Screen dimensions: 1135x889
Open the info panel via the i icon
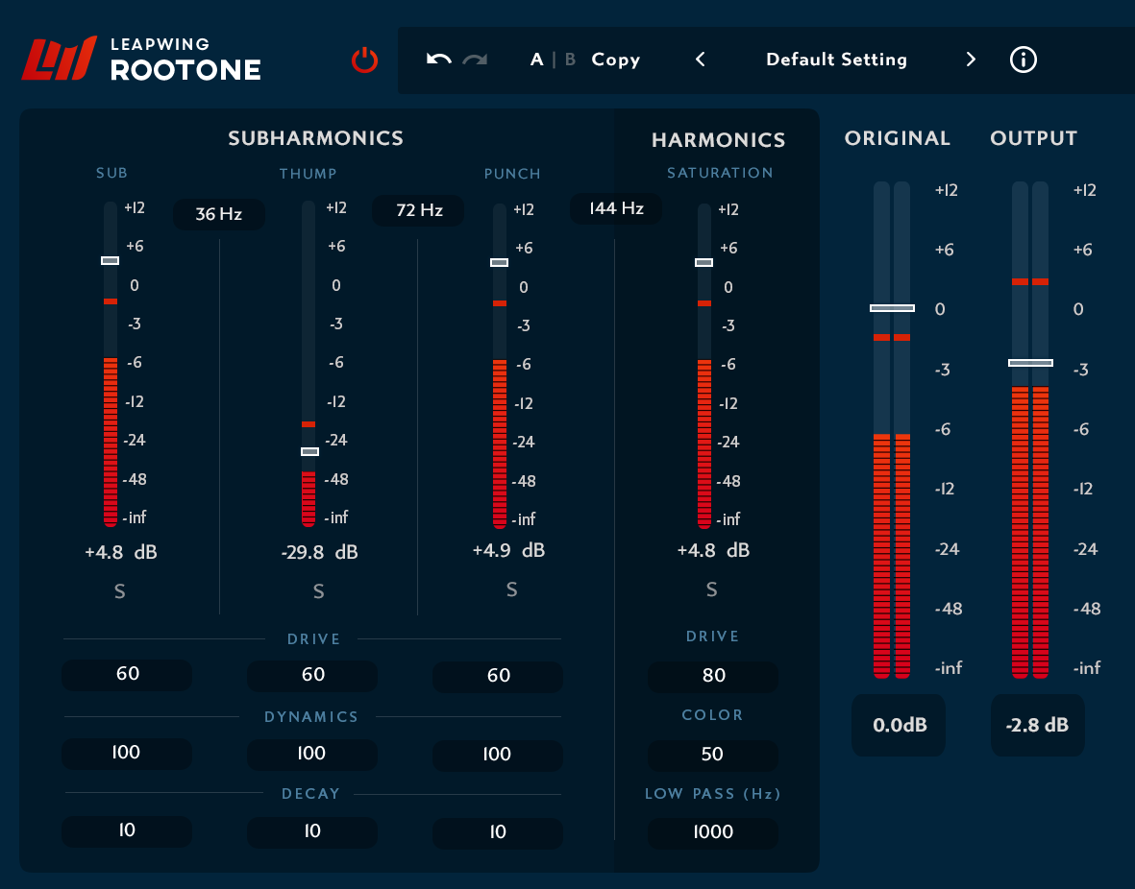(x=1023, y=60)
